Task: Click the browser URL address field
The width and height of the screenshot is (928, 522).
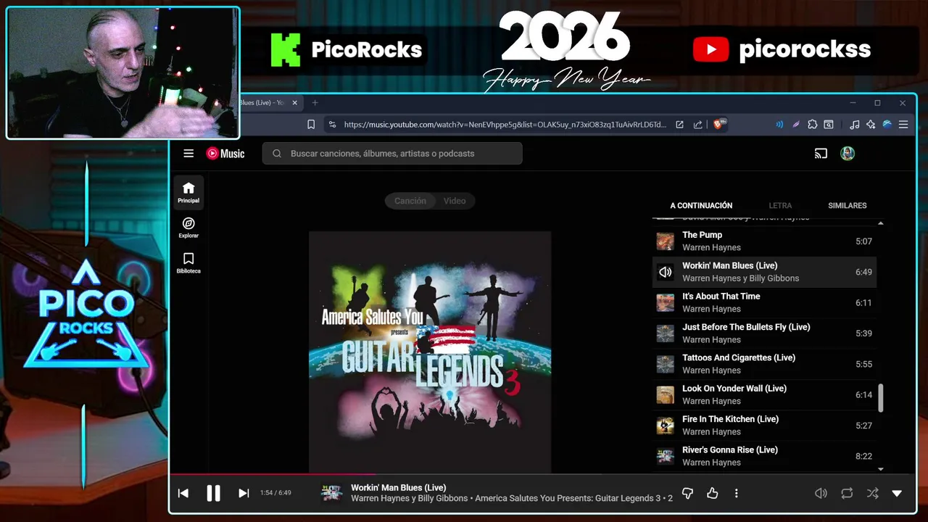Action: [x=505, y=125]
